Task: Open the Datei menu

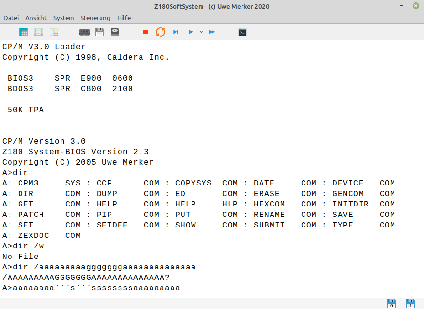Action: click(x=11, y=18)
